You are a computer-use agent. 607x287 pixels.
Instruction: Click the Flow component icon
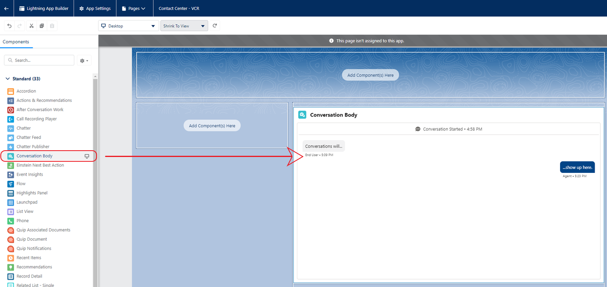(x=11, y=184)
